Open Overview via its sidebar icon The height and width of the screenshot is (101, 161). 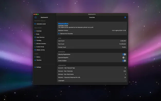[x=35, y=31]
